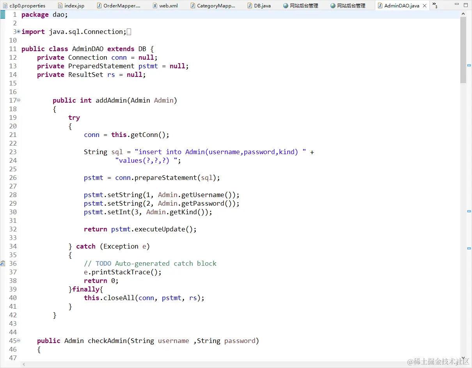Click the collapsed imports placeholder box
Image resolution: width=472 pixels, height=368 pixels.
(129, 32)
